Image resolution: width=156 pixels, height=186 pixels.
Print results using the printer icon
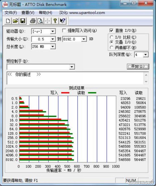tap(33, 21)
